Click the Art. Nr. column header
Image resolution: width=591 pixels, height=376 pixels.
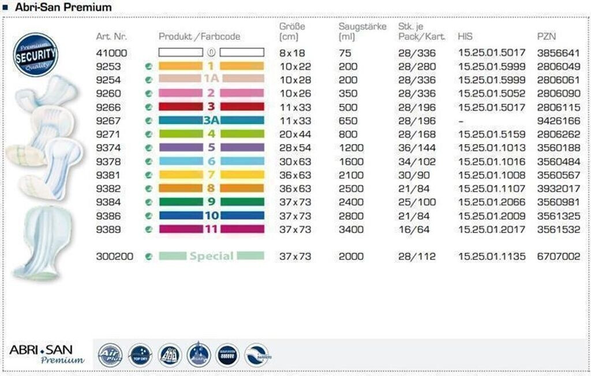tap(111, 37)
